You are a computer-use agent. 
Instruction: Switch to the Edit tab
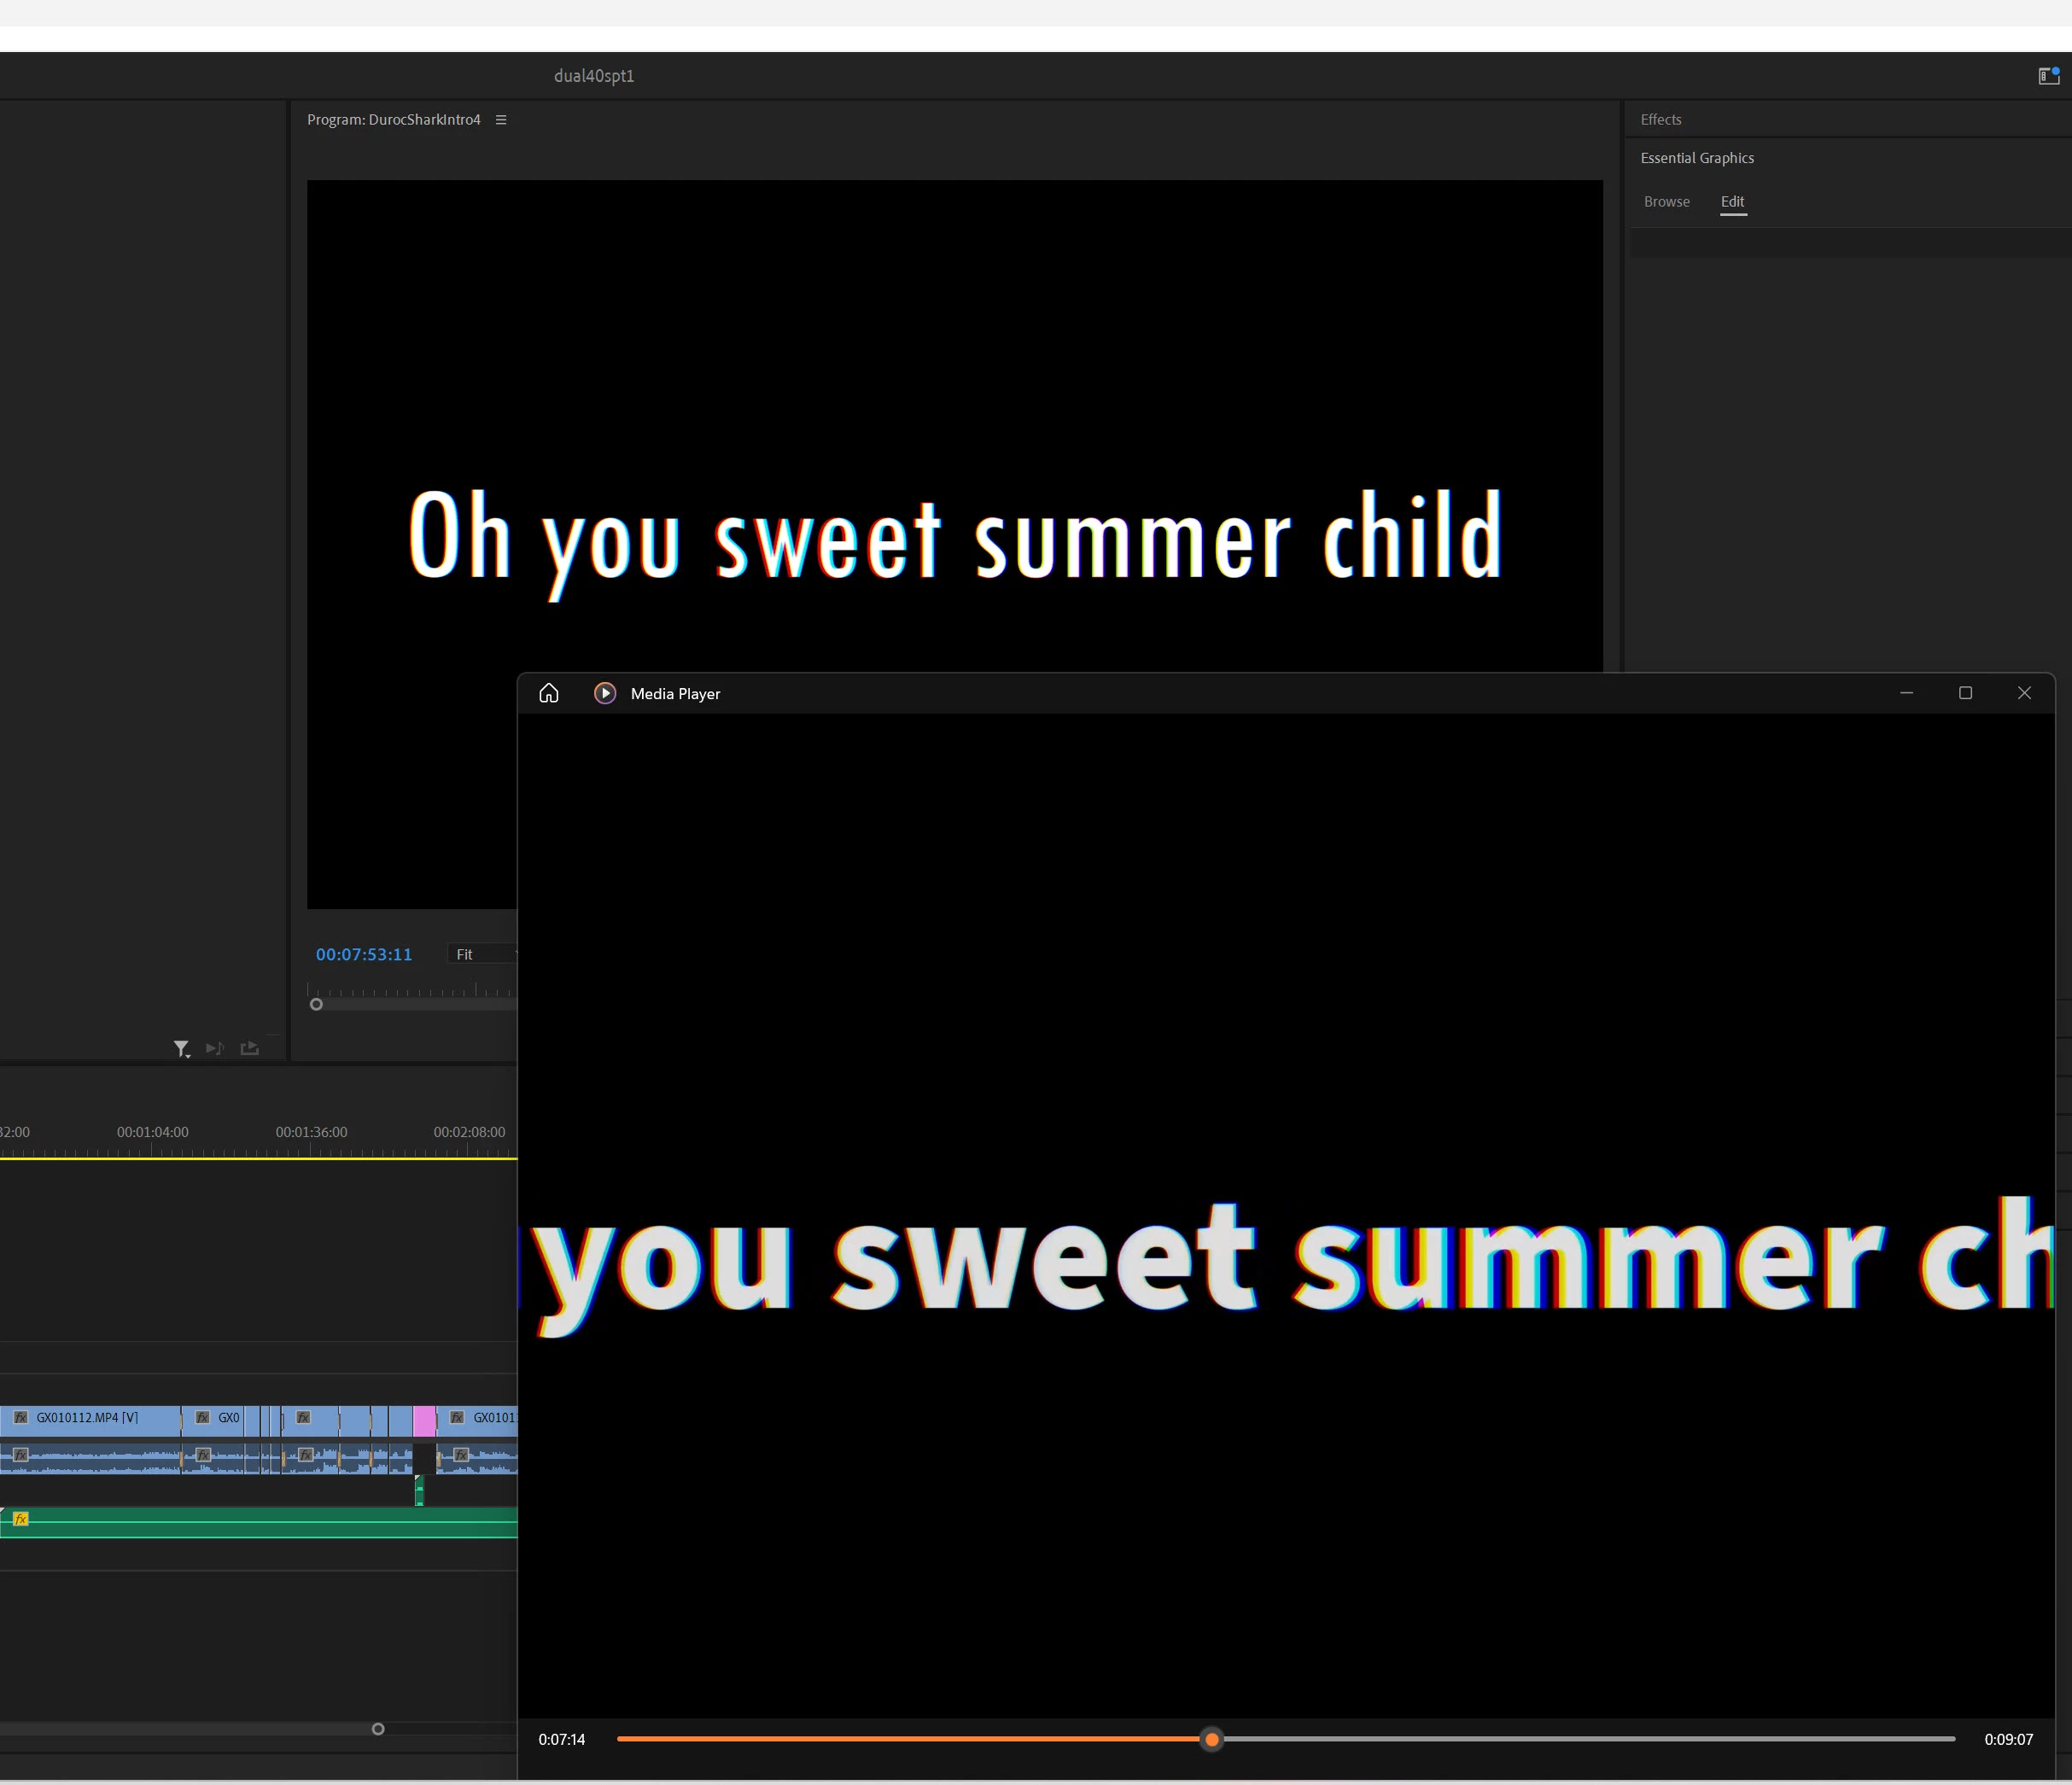(1732, 202)
